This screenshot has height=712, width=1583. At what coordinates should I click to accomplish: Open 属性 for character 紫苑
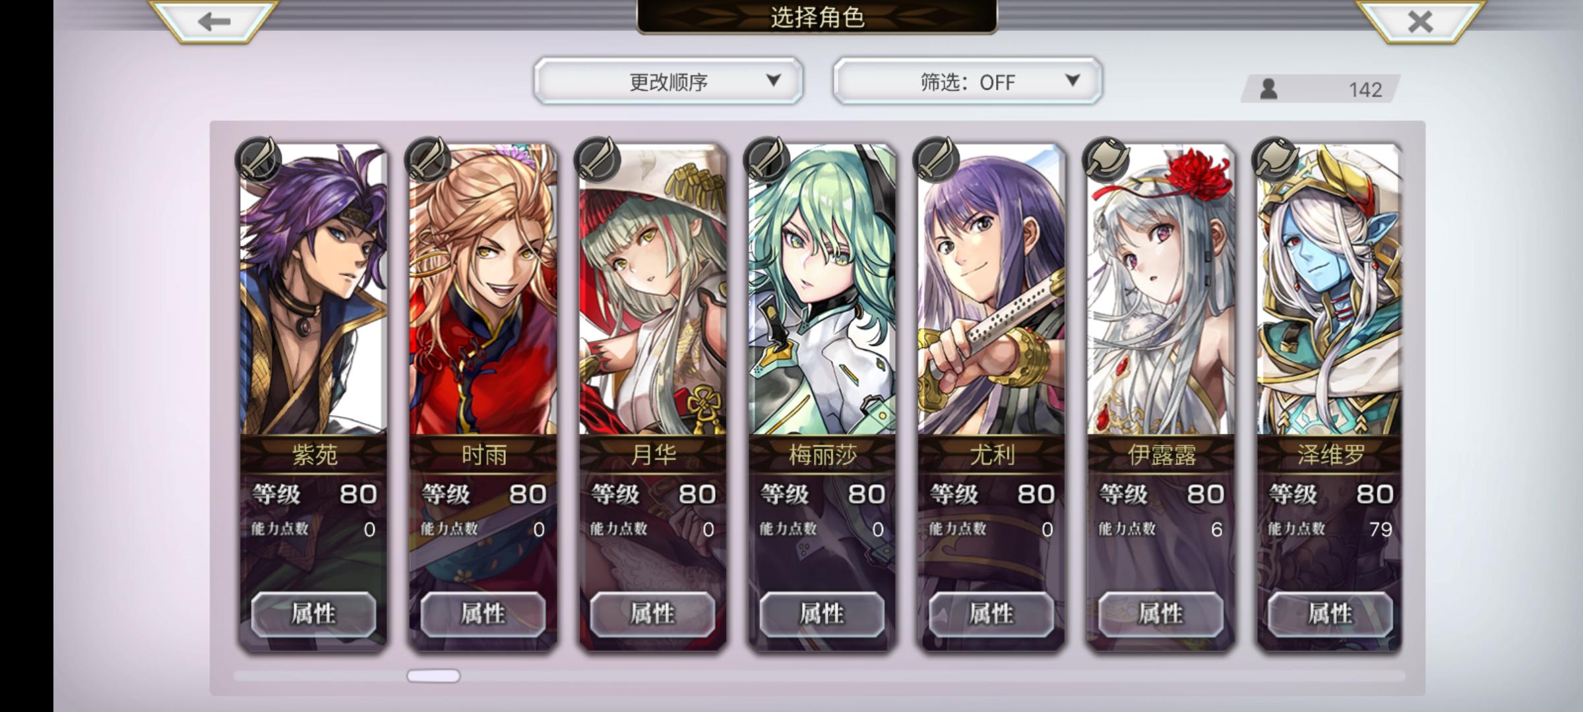coord(313,614)
